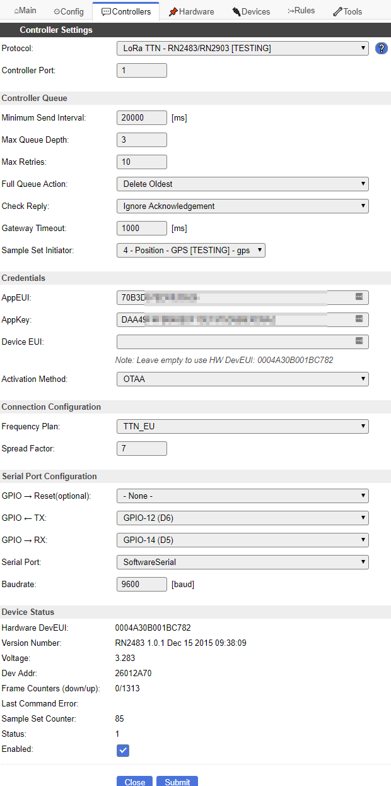Click the AppEUI text field

click(243, 297)
